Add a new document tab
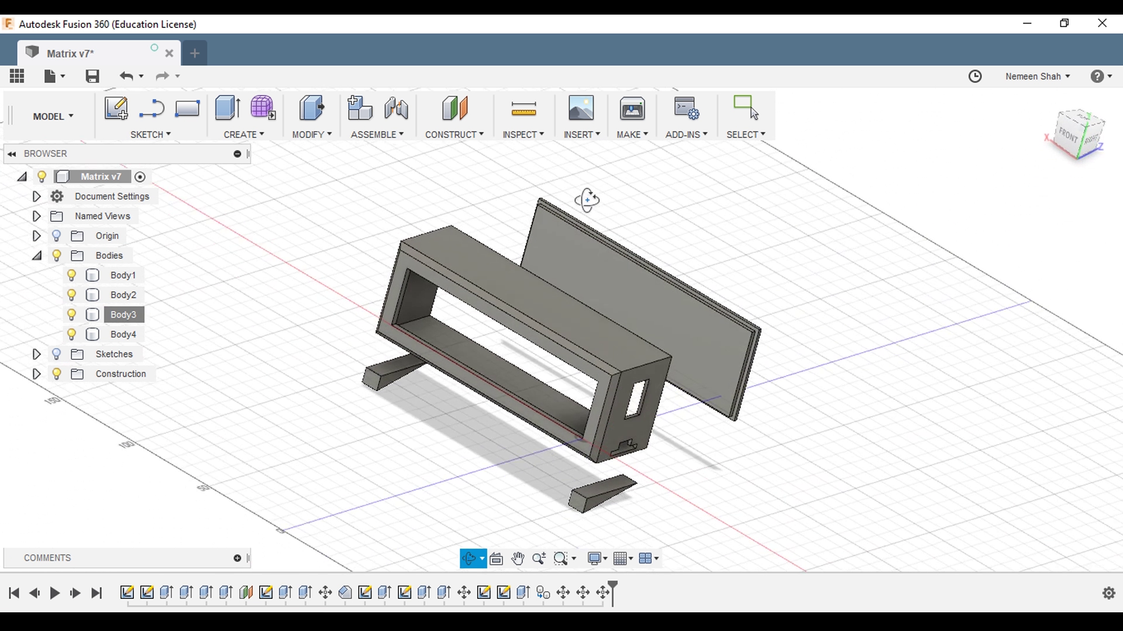Screen dimensions: 1123x631 [x=195, y=53]
